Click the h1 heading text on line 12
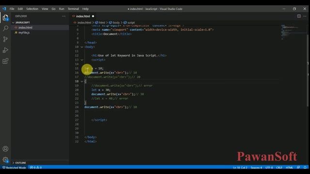Image resolution: width=310 pixels, height=174 pixels. 127,56
